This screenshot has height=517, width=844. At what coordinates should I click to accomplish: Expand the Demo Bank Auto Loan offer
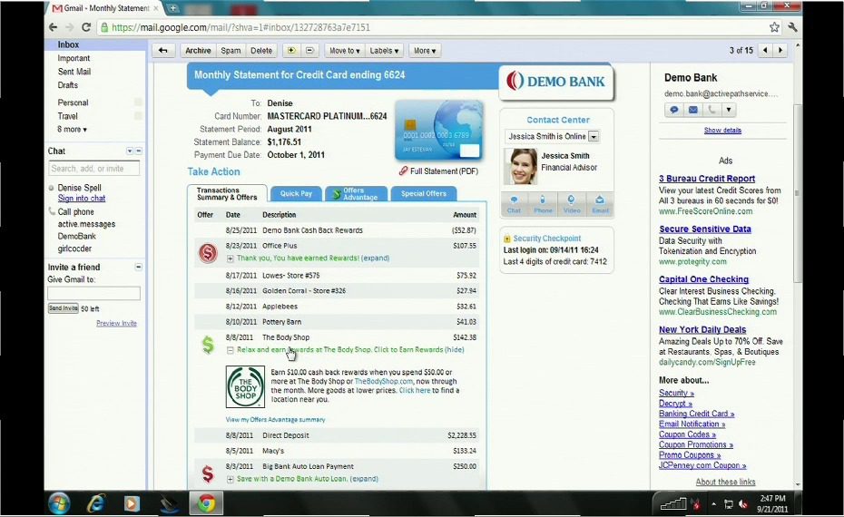click(230, 479)
